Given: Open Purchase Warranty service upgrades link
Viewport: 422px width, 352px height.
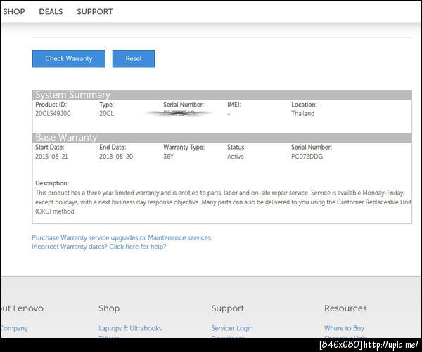Looking at the screenshot, I should (x=122, y=237).
